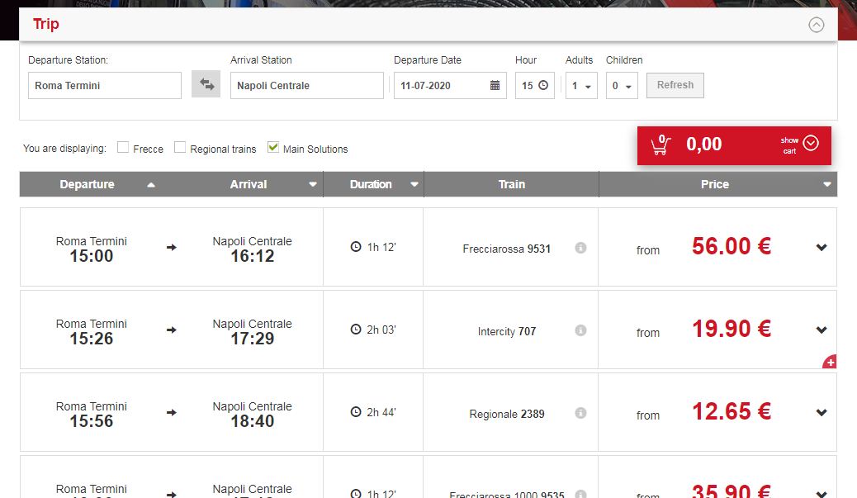Show cart contents
This screenshot has width=857, height=498.
click(810, 144)
